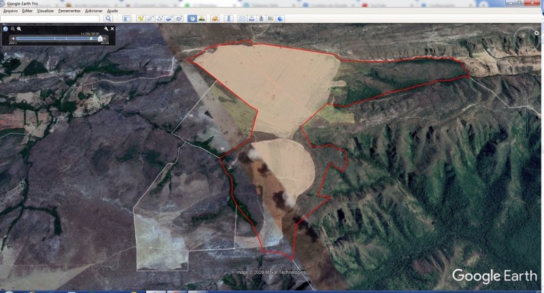Expand the Visualizar menu
This screenshot has height=293, width=544.
click(46, 11)
